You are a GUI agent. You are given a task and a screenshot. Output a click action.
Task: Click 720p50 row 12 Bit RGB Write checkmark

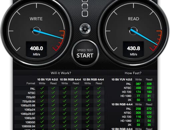(88, 97)
